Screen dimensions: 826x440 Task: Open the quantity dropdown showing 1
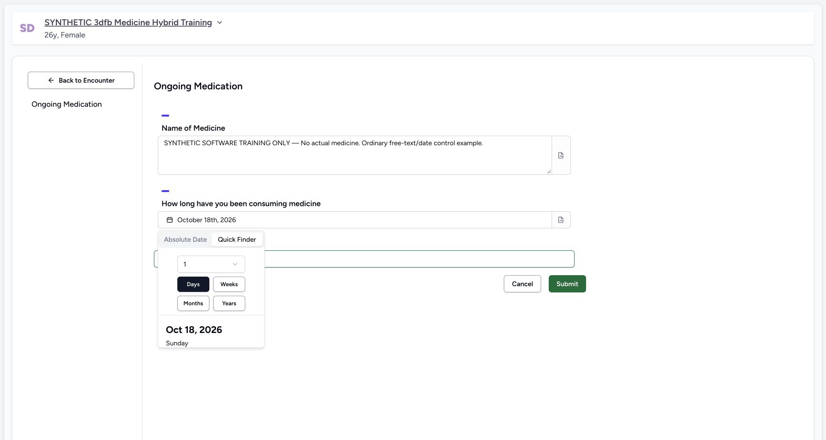pyautogui.click(x=211, y=264)
